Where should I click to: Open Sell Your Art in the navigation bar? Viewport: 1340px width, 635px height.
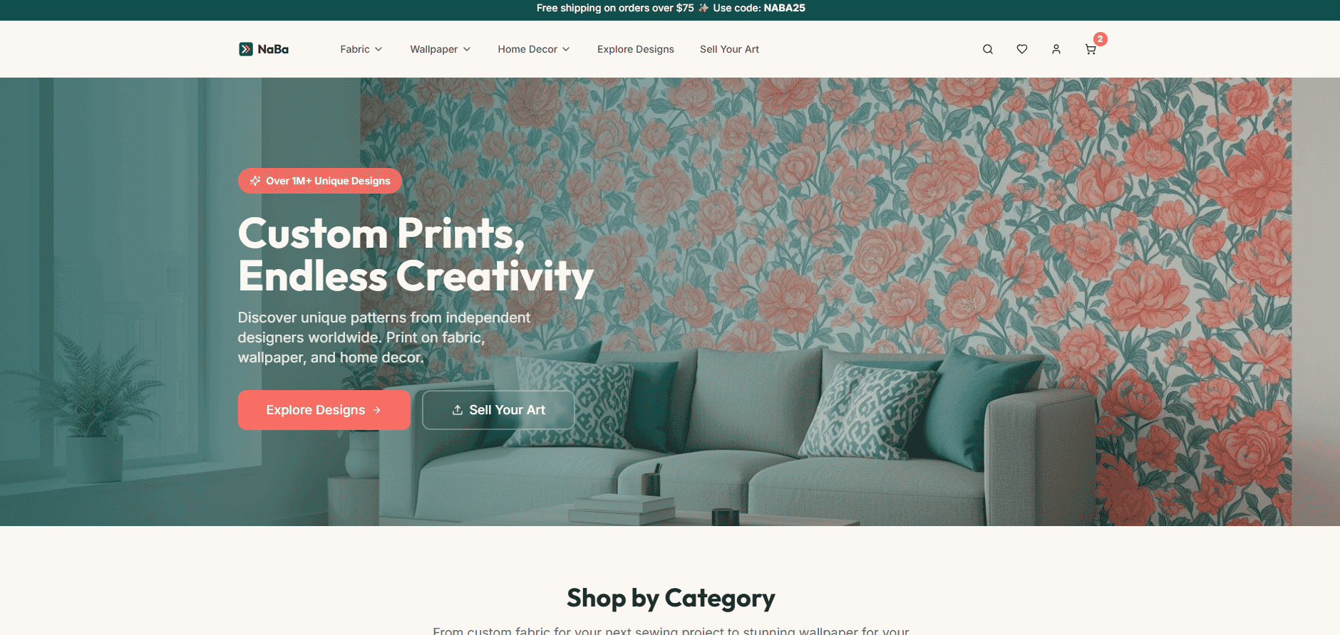729,49
